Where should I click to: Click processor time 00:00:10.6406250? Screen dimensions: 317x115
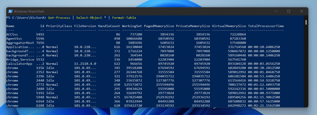pyautogui.click(x=264, y=47)
